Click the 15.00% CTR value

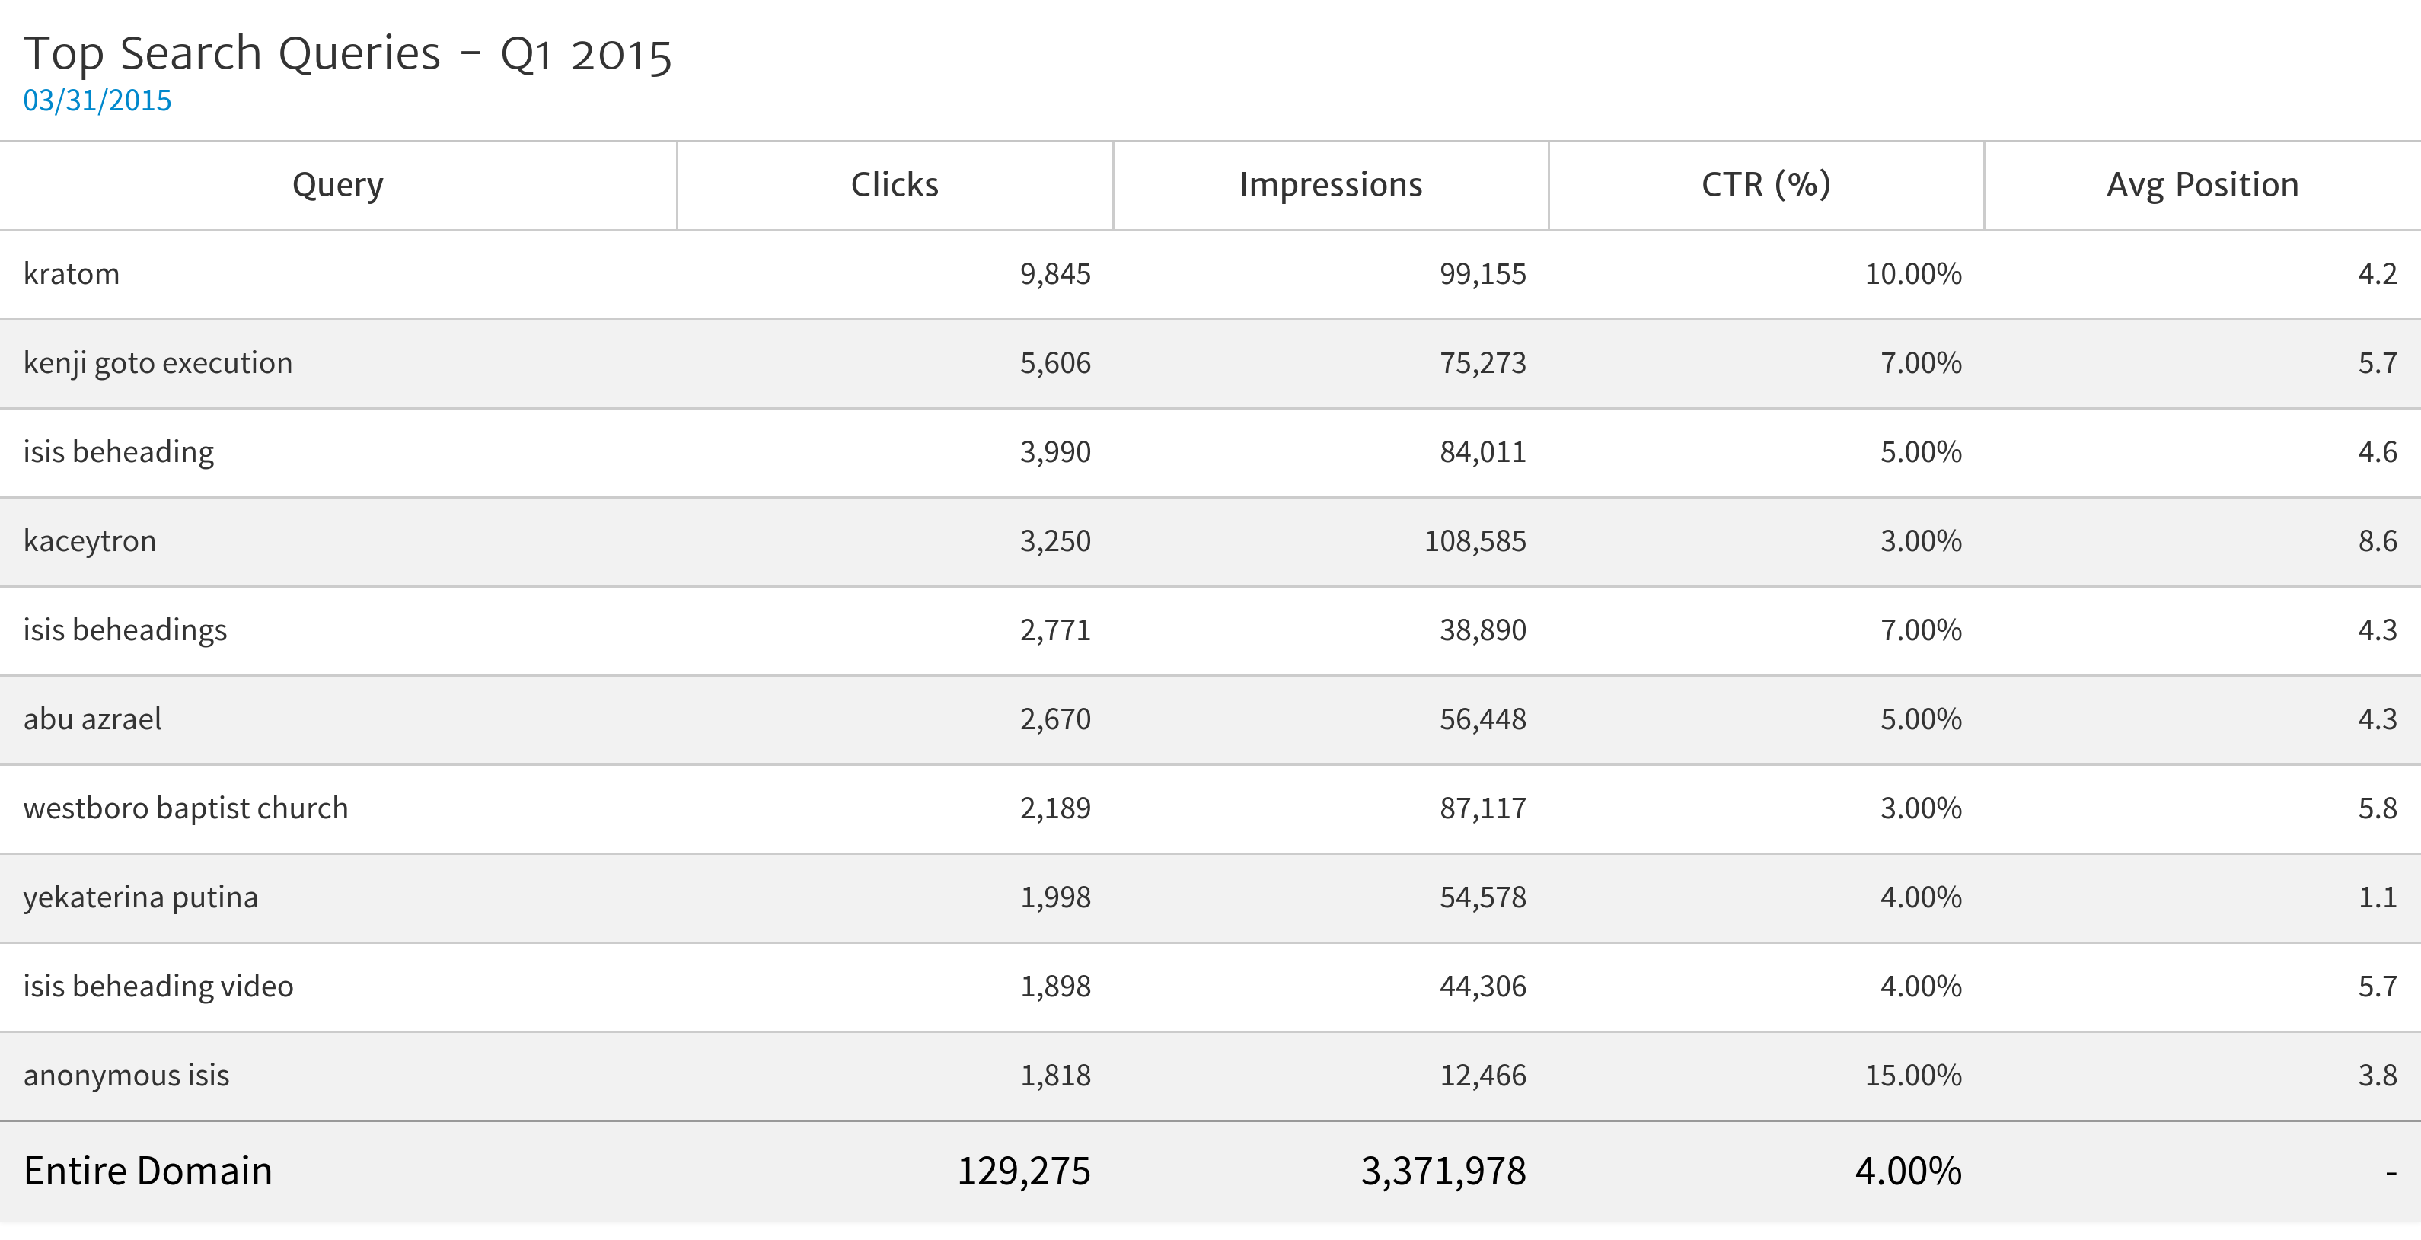point(1912,1076)
